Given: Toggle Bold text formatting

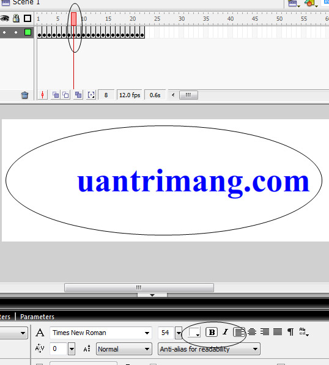Looking at the screenshot, I should pyautogui.click(x=212, y=332).
